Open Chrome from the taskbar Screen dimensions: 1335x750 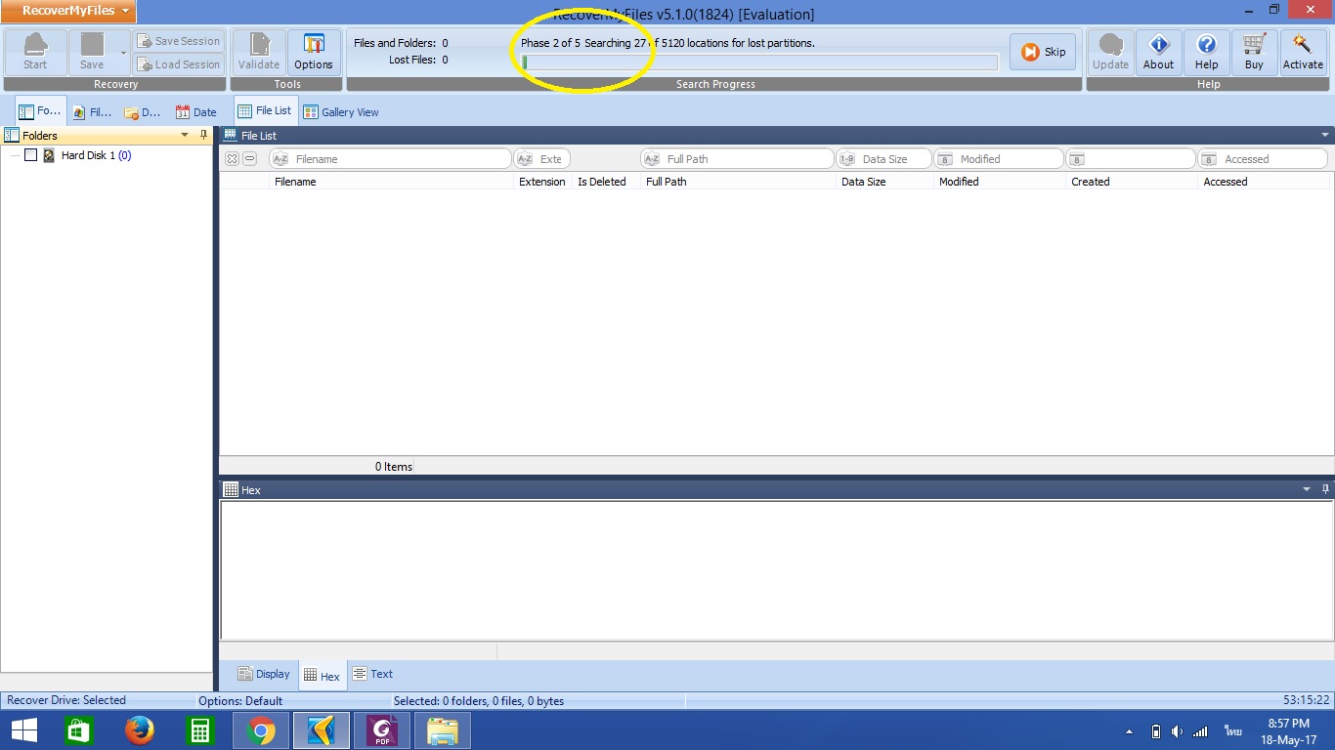pos(261,730)
